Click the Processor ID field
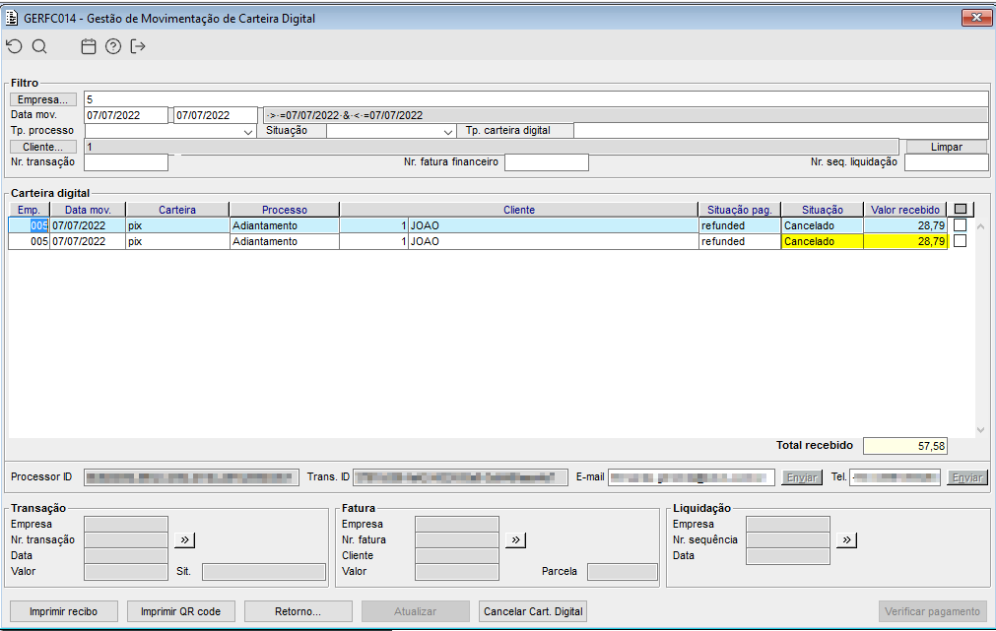Image resolution: width=996 pixels, height=631 pixels. tap(191, 477)
